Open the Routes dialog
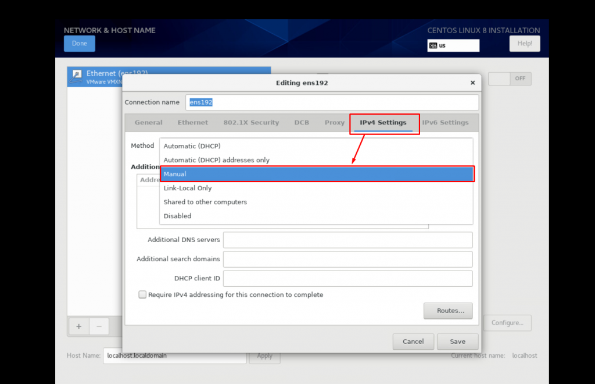Viewport: 595px width, 384px height. click(447, 310)
